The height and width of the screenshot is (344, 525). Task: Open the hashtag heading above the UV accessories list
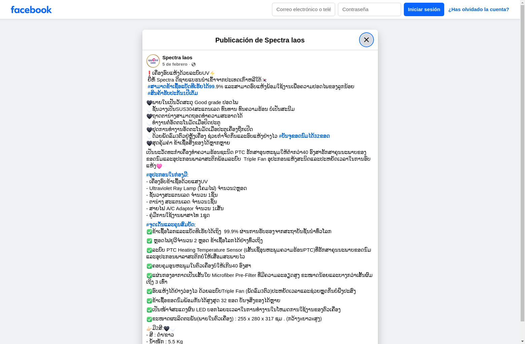(x=167, y=175)
